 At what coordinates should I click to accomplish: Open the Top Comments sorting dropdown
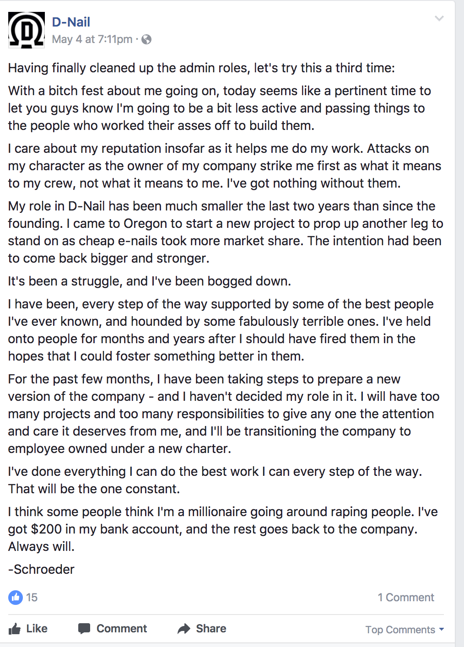[405, 630]
